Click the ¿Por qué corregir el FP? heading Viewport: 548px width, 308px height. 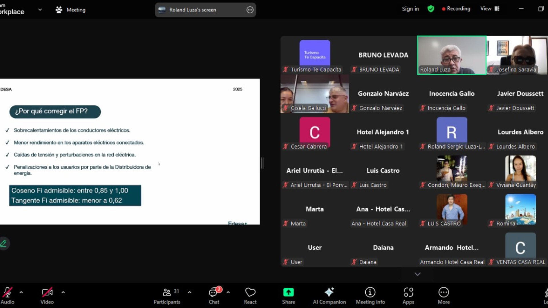point(55,112)
